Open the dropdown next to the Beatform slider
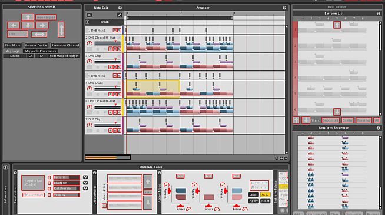Image resolution: width=385 pixels, height=215 pixels. pos(85,183)
